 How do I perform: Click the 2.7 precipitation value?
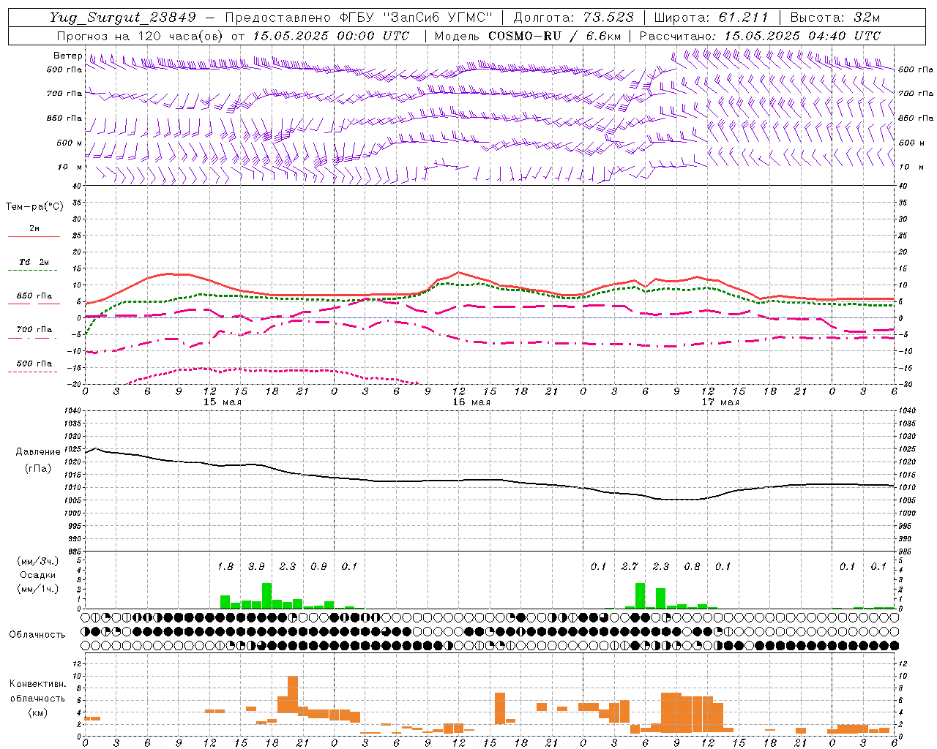pyautogui.click(x=630, y=566)
